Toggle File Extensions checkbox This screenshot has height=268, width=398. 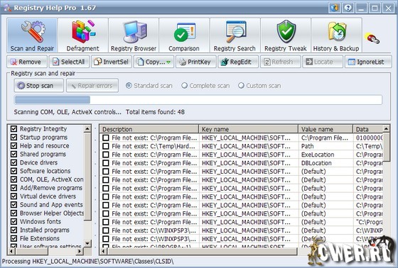pos(14,238)
